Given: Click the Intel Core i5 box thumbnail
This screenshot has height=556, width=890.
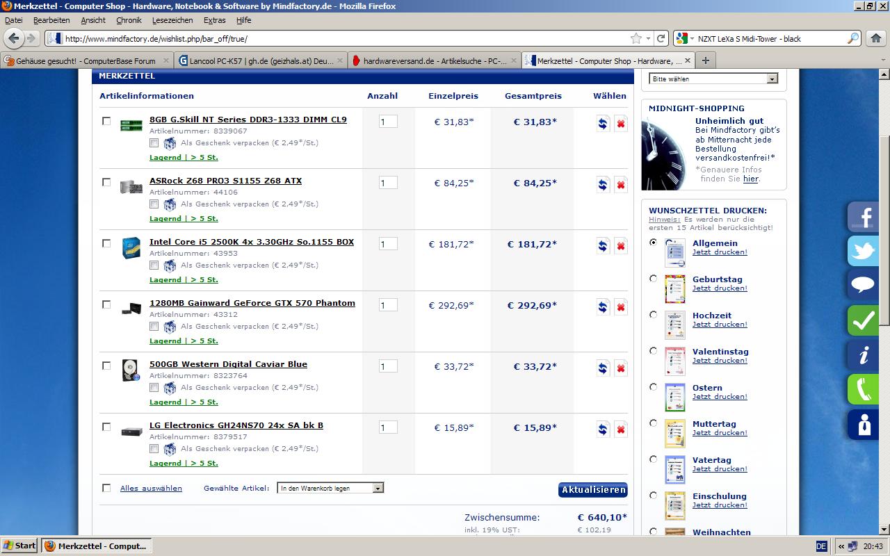Looking at the screenshot, I should (131, 248).
